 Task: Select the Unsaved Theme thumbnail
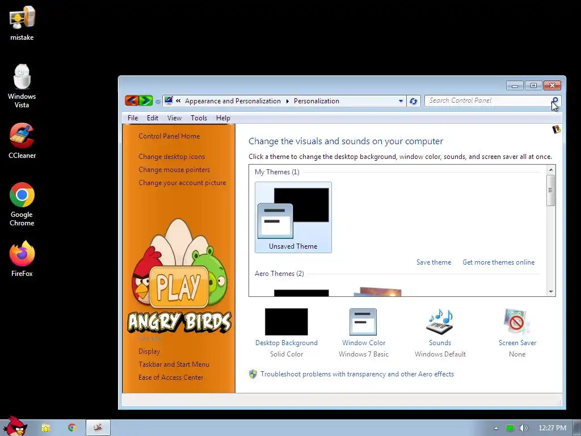point(293,217)
